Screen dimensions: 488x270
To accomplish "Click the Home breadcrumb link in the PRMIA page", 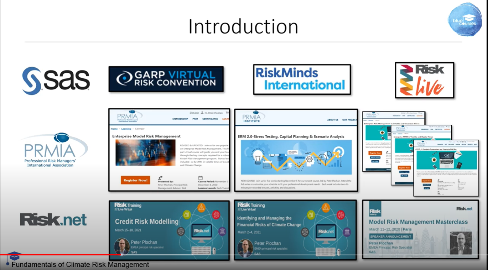I will (114, 129).
